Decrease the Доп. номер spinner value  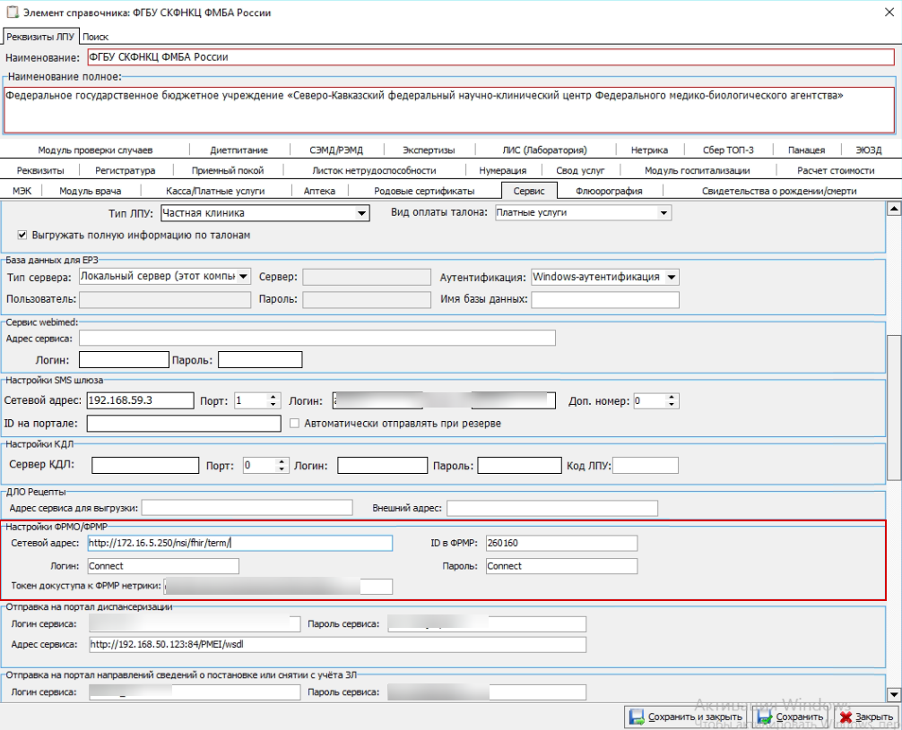tap(661, 405)
